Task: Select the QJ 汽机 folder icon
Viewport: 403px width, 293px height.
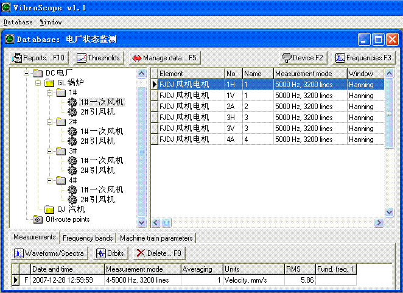Action: click(x=49, y=210)
